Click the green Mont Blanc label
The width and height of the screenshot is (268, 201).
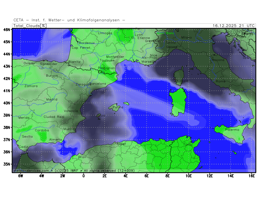click(166, 33)
